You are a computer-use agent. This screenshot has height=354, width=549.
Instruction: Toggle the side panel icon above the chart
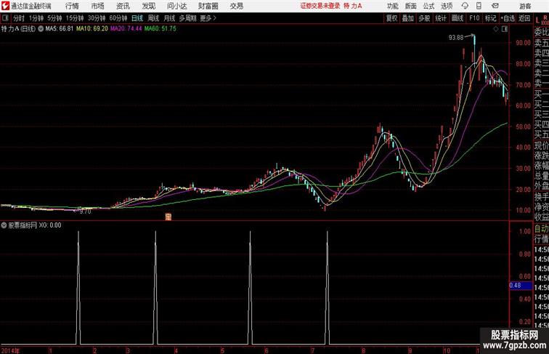(x=505, y=29)
